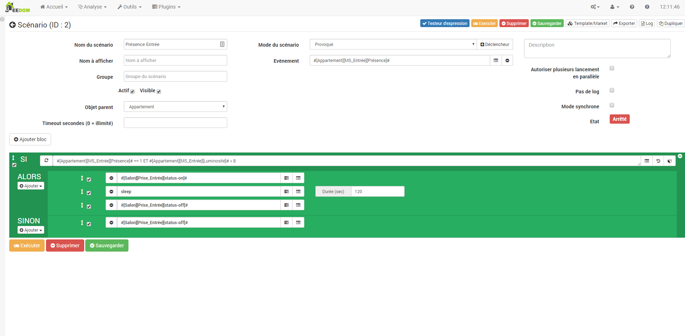Open the Accueil menu

(54, 7)
